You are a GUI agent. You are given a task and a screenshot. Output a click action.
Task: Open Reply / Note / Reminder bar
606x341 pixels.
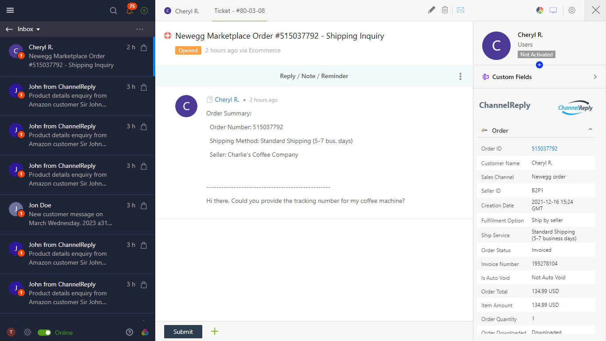coord(314,76)
